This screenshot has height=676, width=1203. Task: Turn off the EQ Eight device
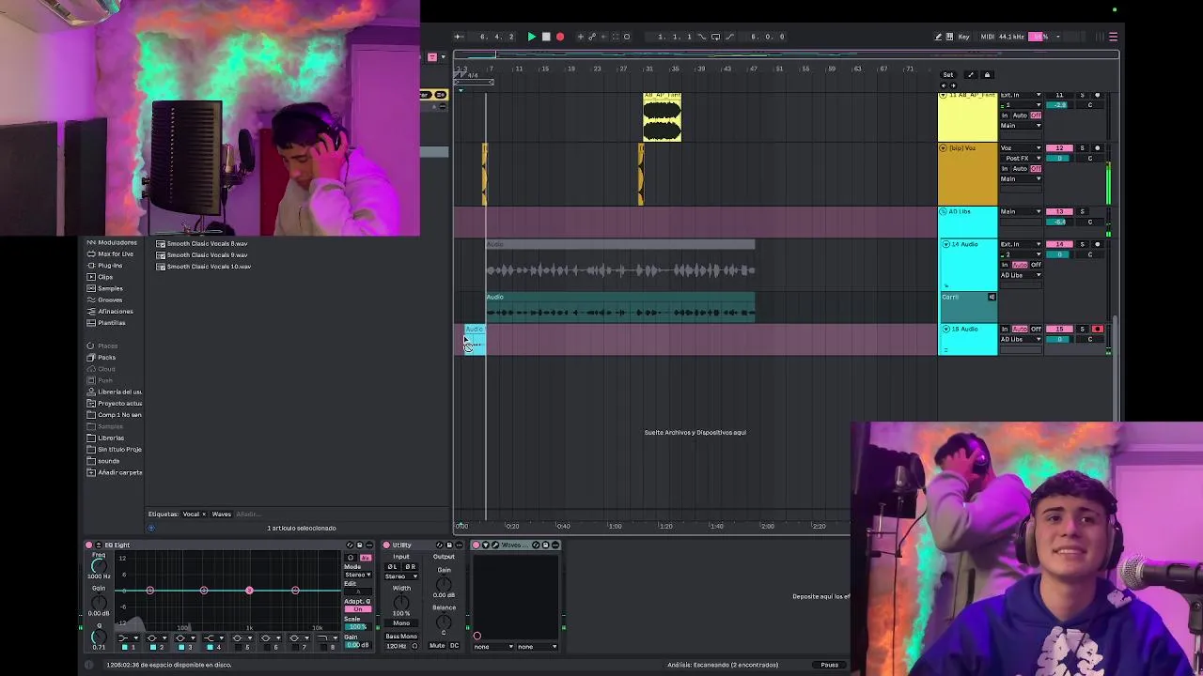89,545
